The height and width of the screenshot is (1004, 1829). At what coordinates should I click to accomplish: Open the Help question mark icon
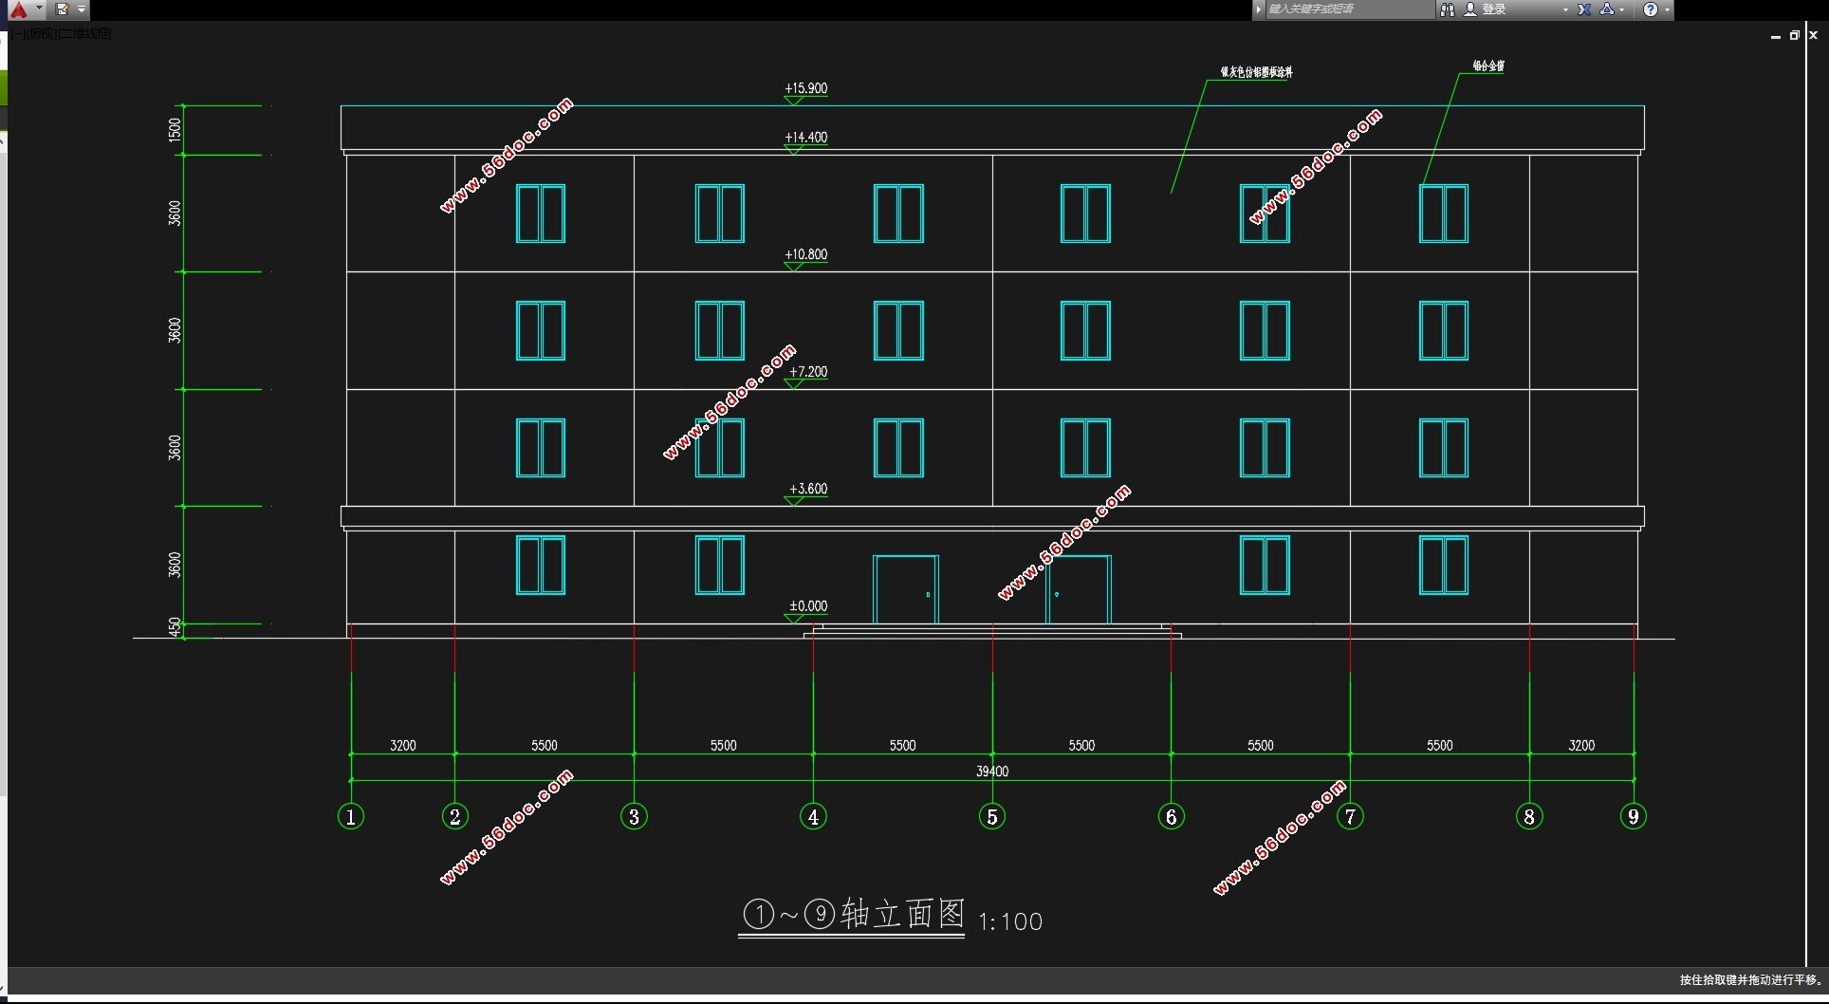(x=1651, y=9)
